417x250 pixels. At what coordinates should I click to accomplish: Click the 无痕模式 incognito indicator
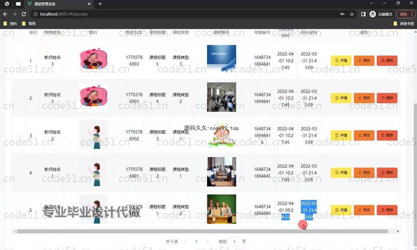point(381,14)
